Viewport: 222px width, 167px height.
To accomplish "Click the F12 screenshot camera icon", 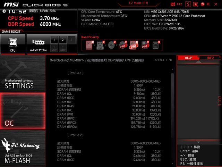I will pos(173,4).
